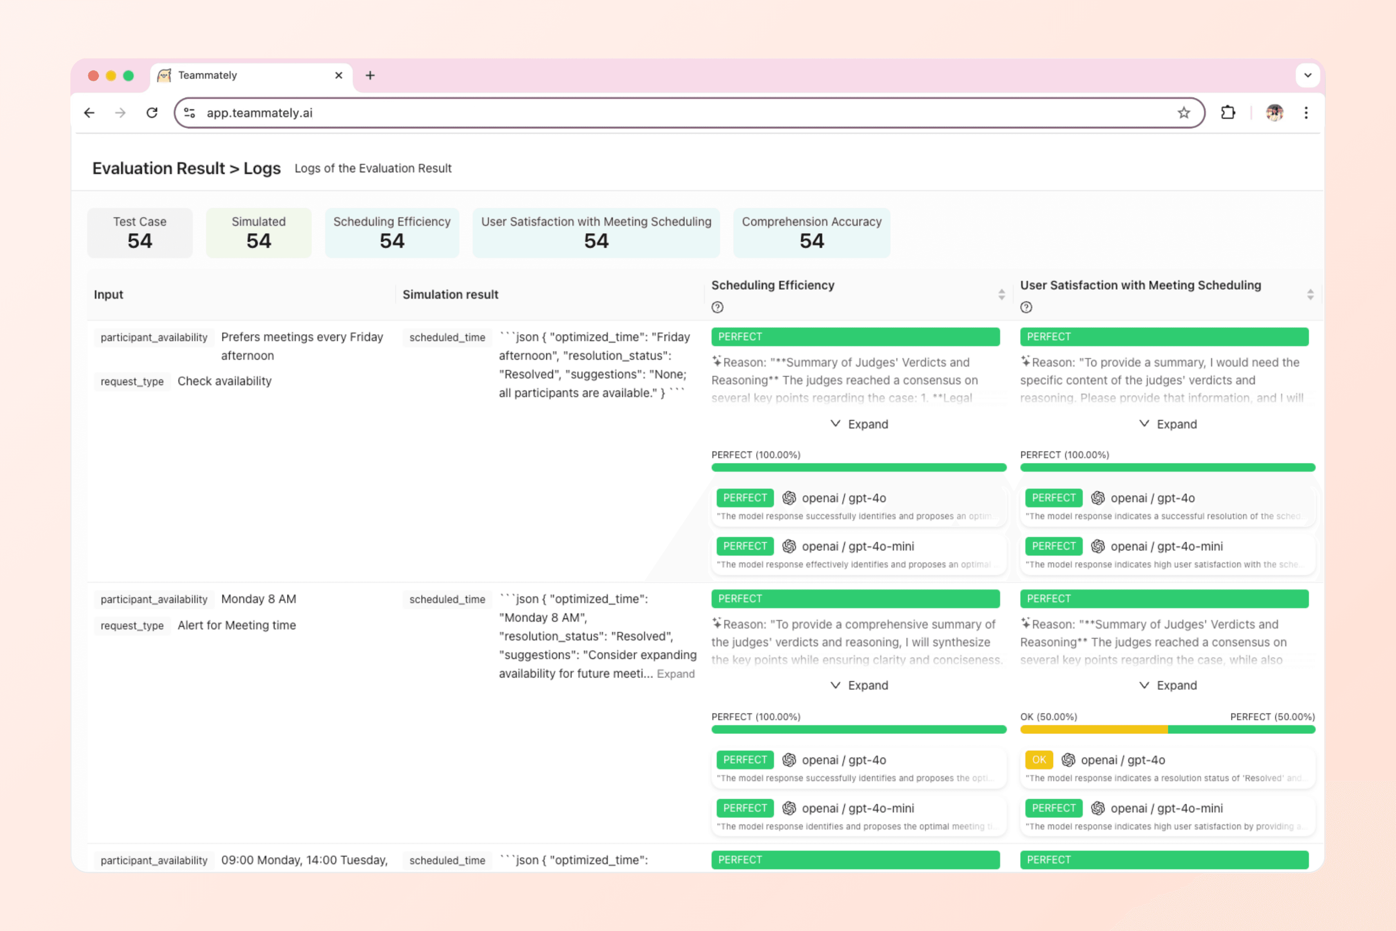
Task: Open the tab search dropdown chevron
Action: click(1307, 75)
